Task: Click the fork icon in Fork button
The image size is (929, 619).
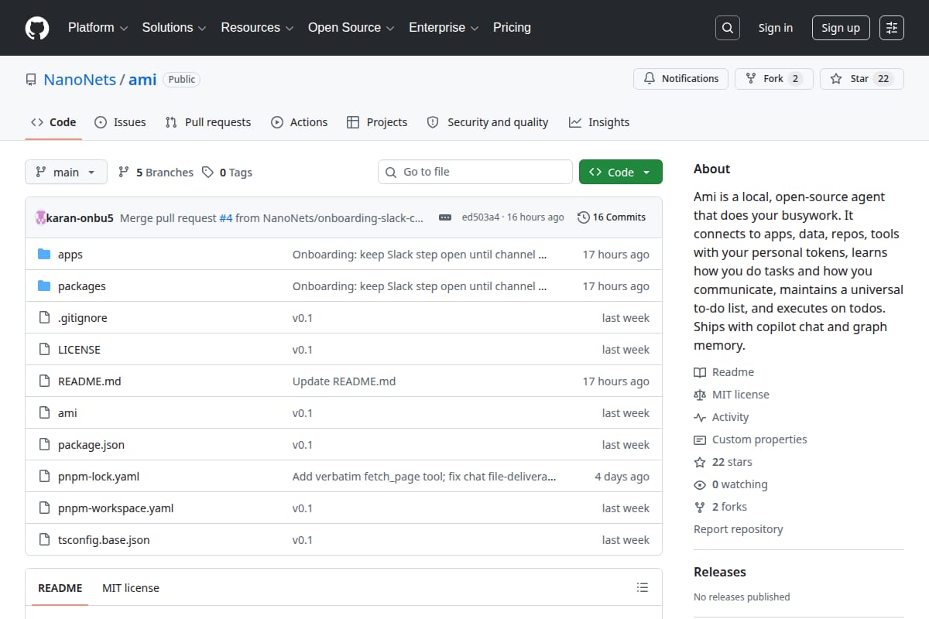Action: click(x=751, y=79)
